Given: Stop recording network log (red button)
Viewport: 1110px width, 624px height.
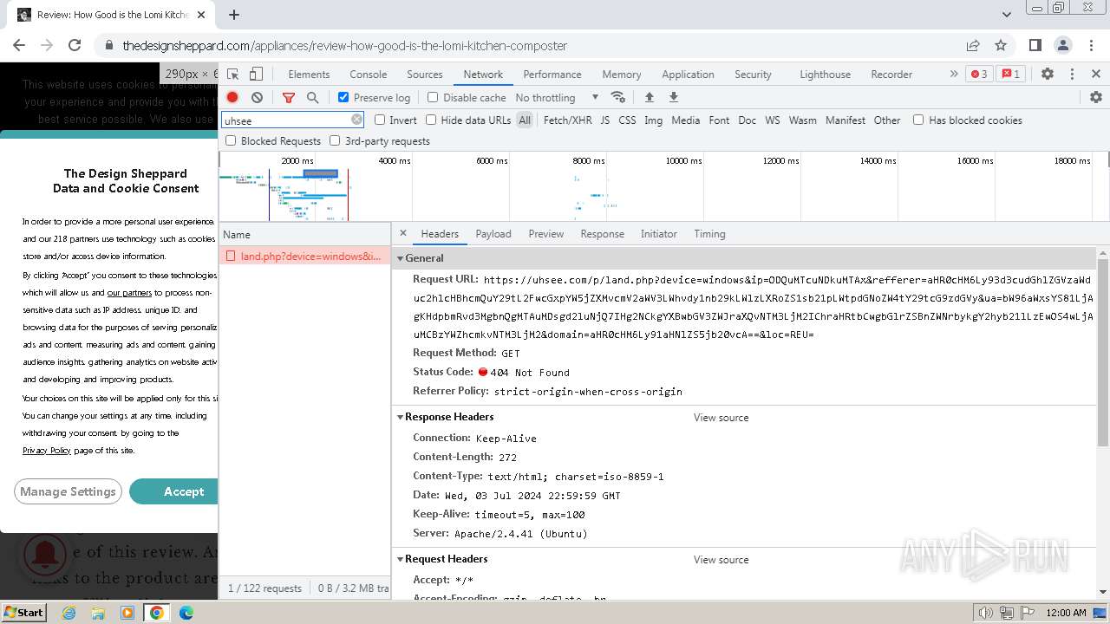Looking at the screenshot, I should (x=232, y=97).
